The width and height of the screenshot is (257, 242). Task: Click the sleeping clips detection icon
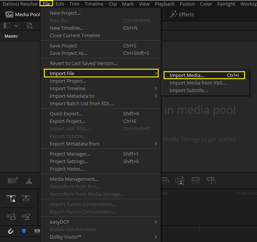tap(13, 181)
